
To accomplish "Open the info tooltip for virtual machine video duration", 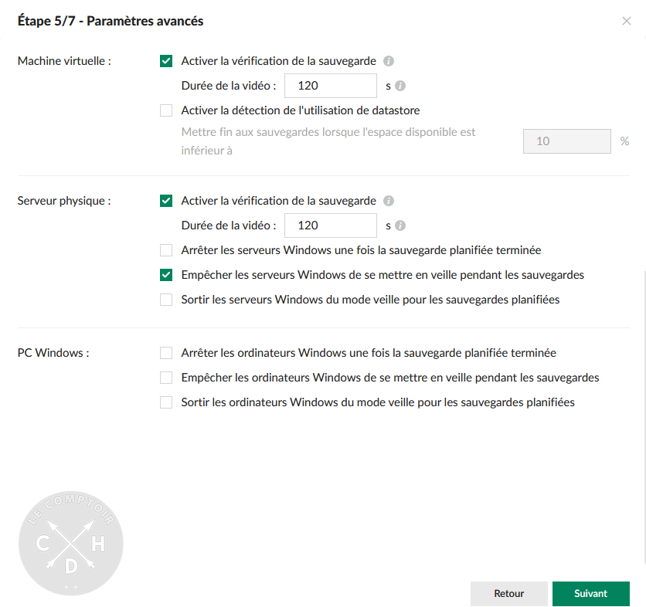I will point(399,86).
